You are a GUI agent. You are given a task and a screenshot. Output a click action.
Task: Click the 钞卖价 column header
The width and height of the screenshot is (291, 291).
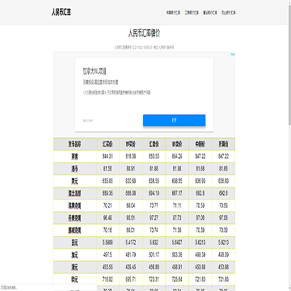[177, 144]
